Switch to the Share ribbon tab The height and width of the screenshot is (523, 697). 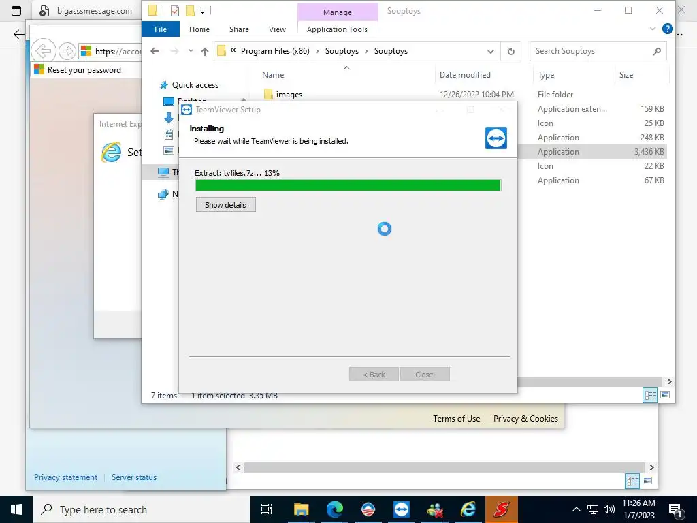(x=239, y=29)
